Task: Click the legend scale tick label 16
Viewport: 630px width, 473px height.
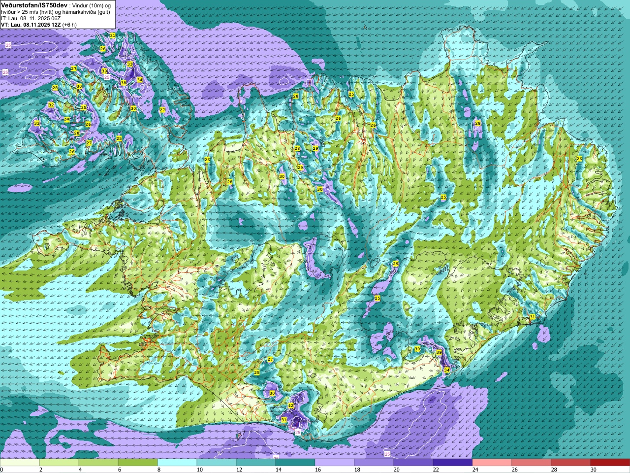Action: coord(318,470)
